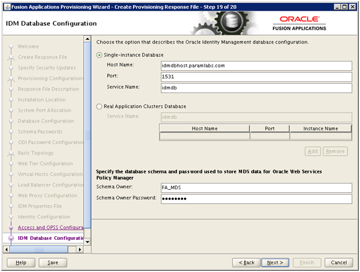The width and height of the screenshot is (360, 272).
Task: Click the sidebar vertical scroll up arrow
Action: pos(88,39)
